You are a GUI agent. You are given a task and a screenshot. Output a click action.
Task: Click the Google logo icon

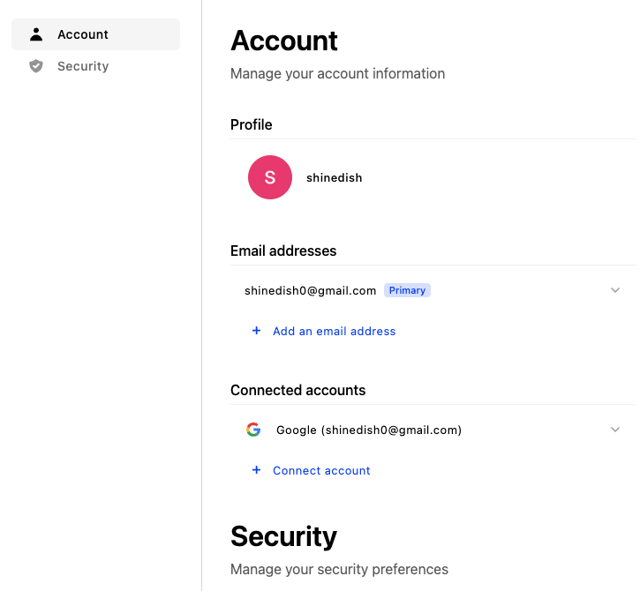pyautogui.click(x=253, y=430)
